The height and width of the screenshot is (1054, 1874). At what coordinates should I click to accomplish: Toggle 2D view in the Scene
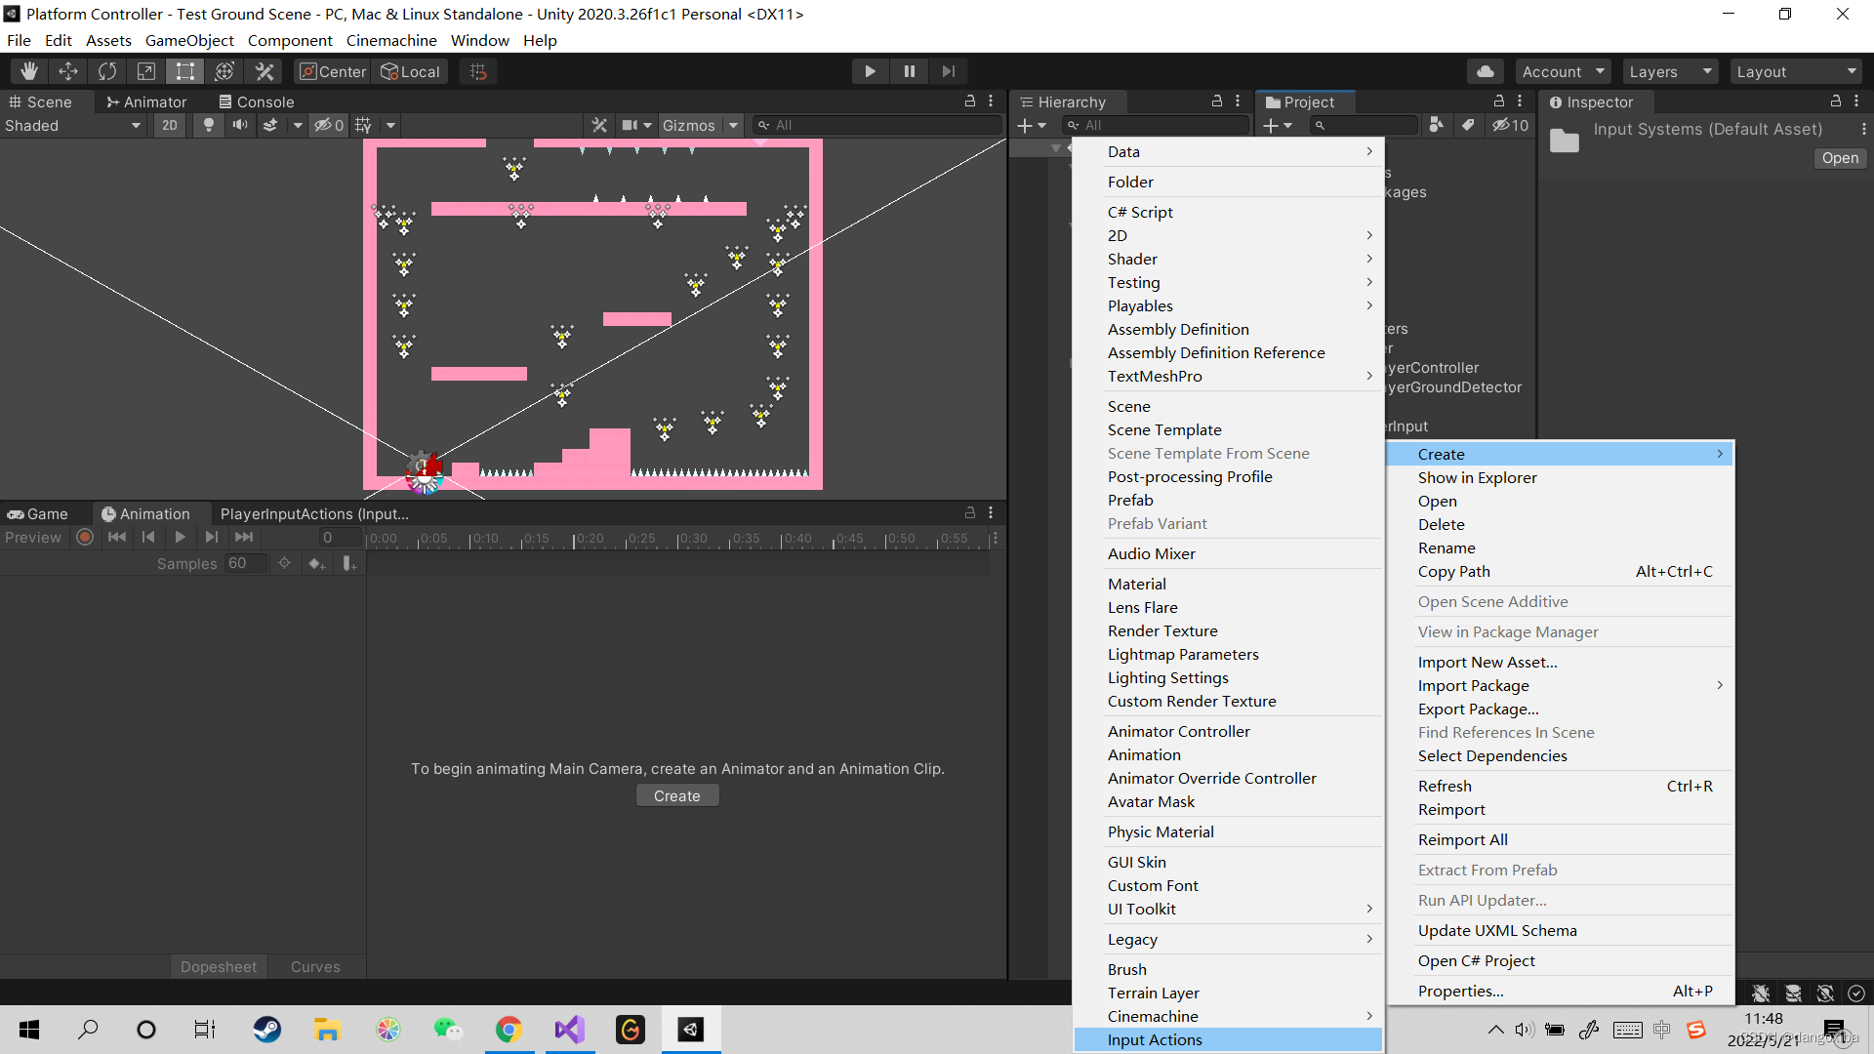[x=170, y=125]
